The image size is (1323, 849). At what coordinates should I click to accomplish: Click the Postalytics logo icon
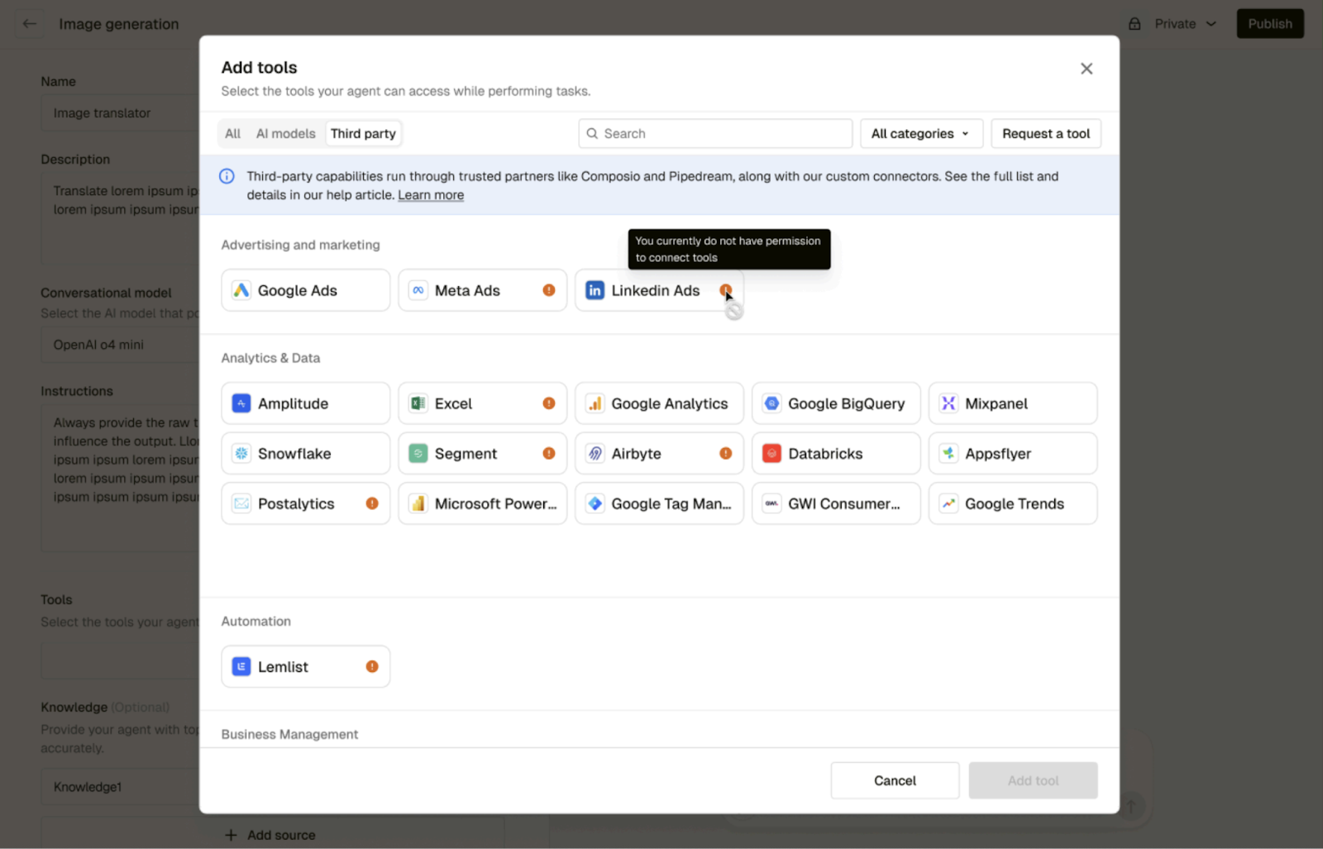click(x=241, y=503)
